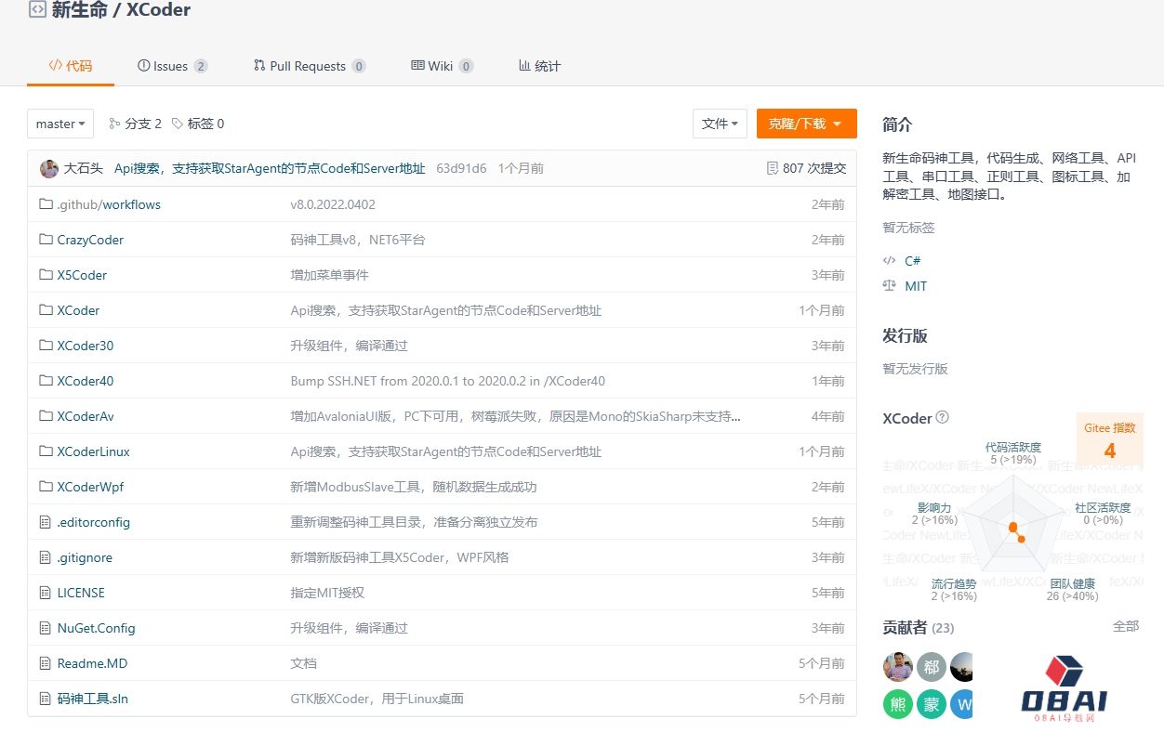Expand the 克隆/下载 dropdown button
The width and height of the screenshot is (1164, 732).
coord(806,124)
